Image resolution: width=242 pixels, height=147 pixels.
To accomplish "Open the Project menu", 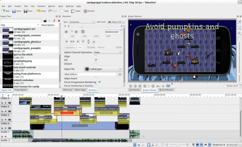I will pyautogui.click(x=18, y=6).
